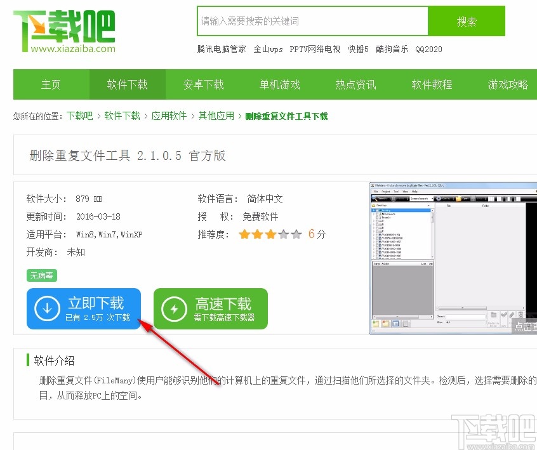Click the green 无病毒 safety badge
Screen dimensions: 537x450
point(41,275)
